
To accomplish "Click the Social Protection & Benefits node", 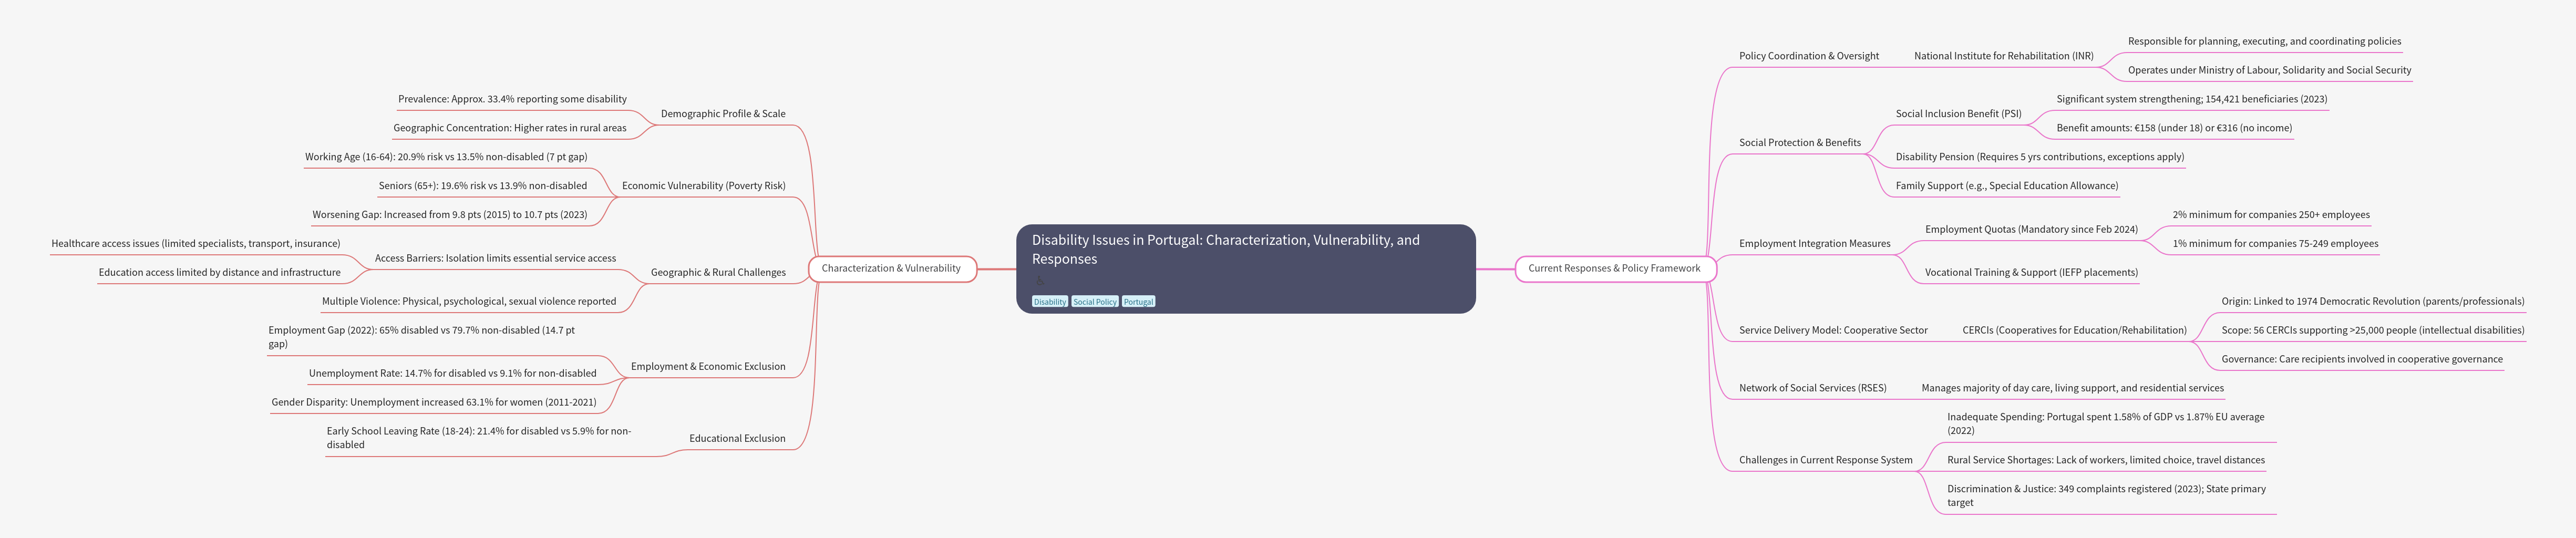I will pyautogui.click(x=1799, y=143).
